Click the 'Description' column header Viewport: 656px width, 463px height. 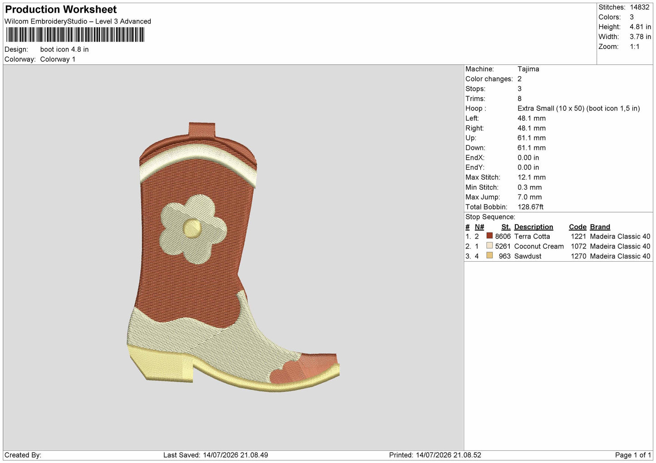coord(533,227)
